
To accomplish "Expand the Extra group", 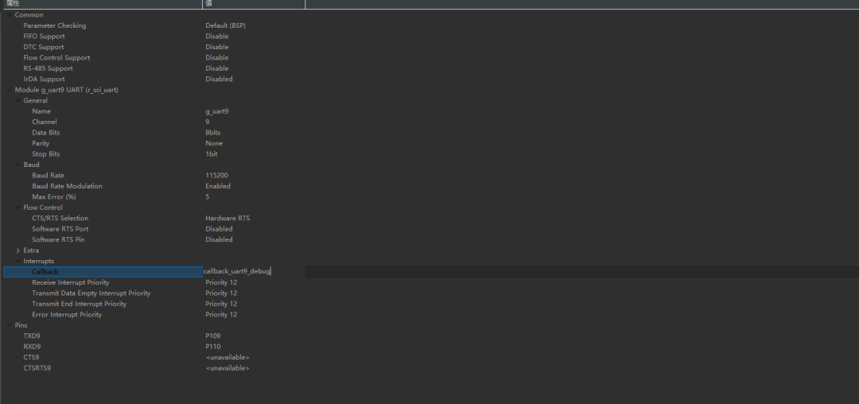I will (x=17, y=251).
